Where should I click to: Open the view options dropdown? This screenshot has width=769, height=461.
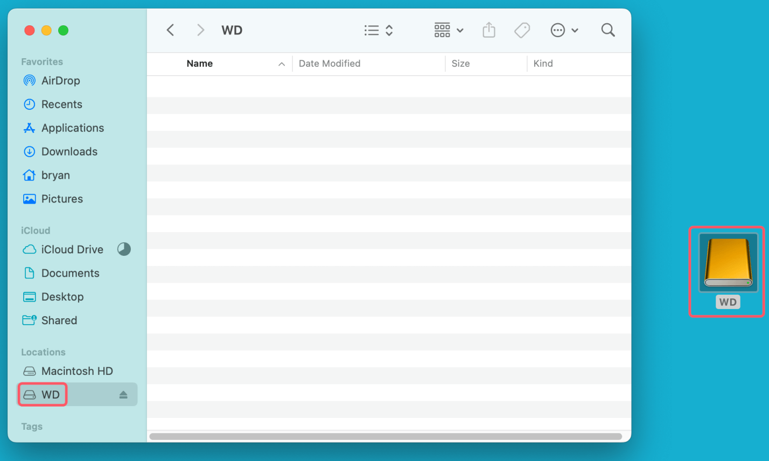[x=378, y=30]
